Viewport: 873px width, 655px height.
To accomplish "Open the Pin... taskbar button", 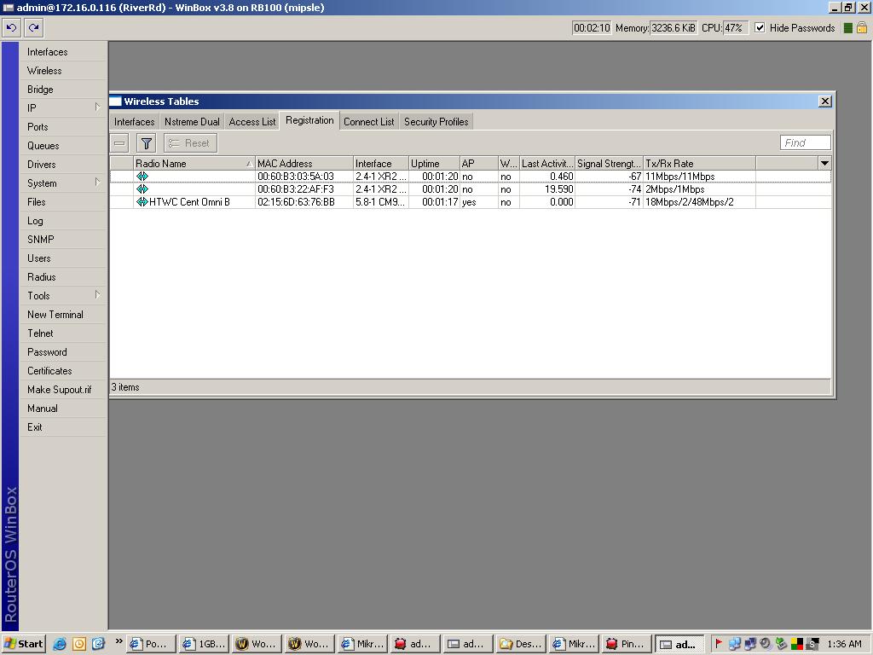I will click(x=626, y=644).
